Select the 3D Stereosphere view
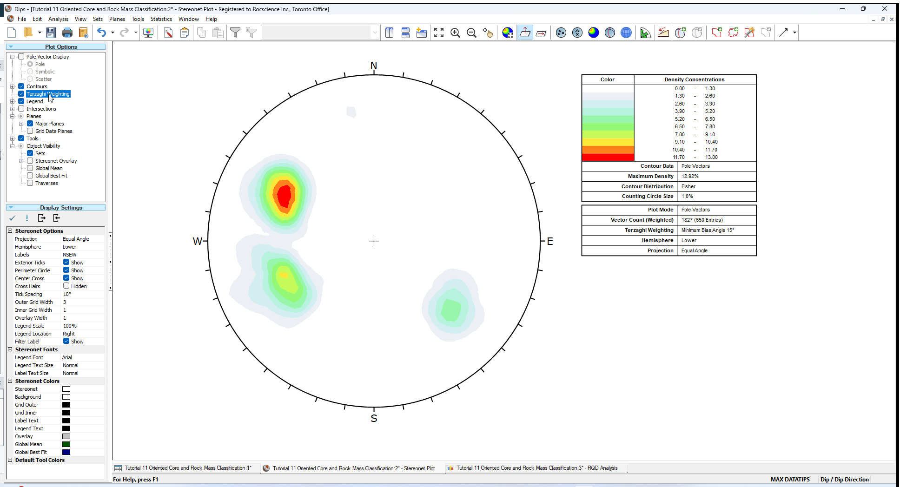900x487 pixels. [626, 33]
